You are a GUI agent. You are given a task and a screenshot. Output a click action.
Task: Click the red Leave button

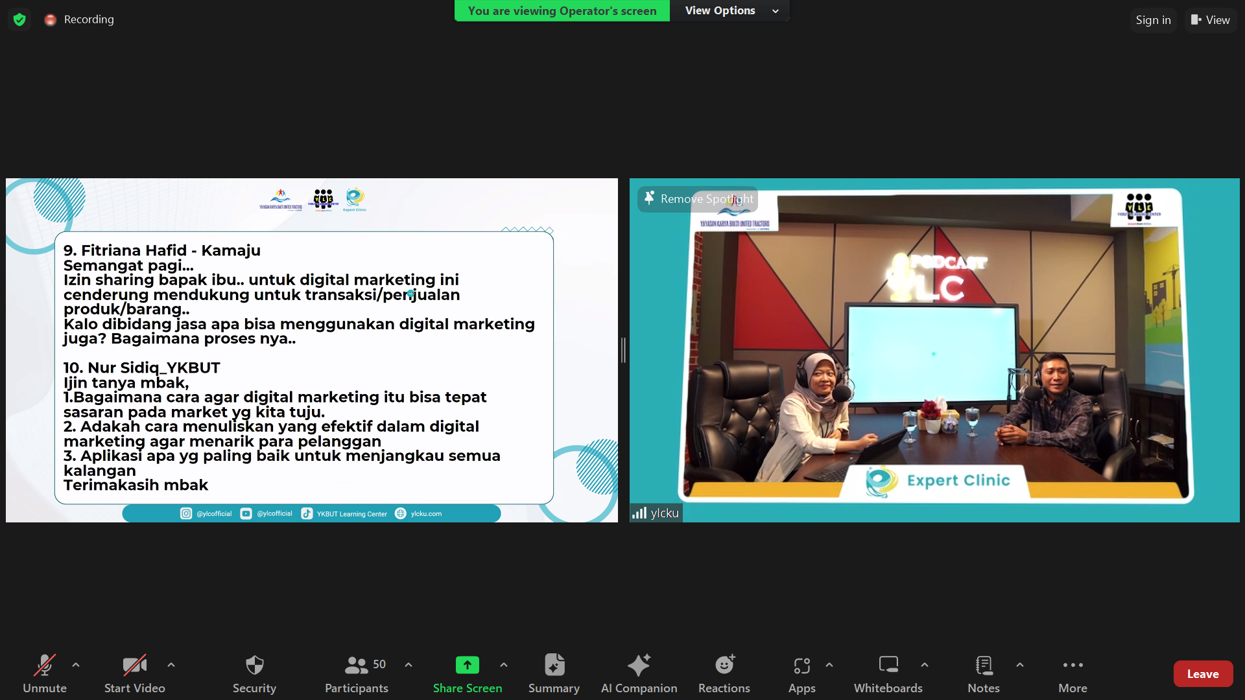point(1203,674)
